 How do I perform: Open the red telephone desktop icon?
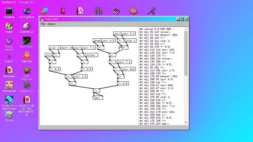coord(62,11)
